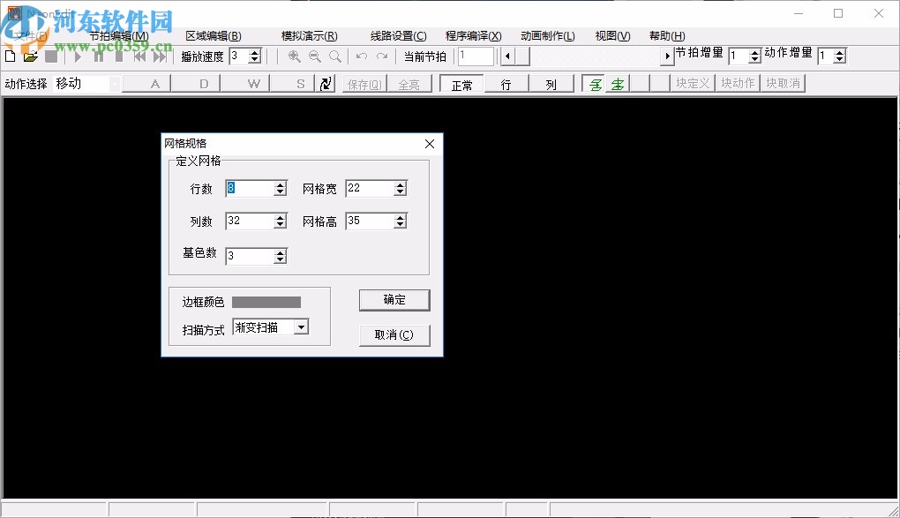Start playback with the Play icon
900x518 pixels.
(78, 56)
